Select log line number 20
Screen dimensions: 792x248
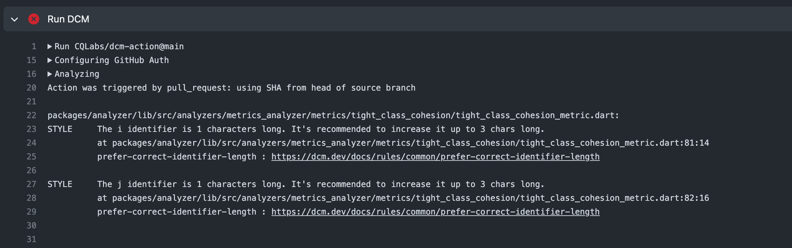[x=31, y=88]
